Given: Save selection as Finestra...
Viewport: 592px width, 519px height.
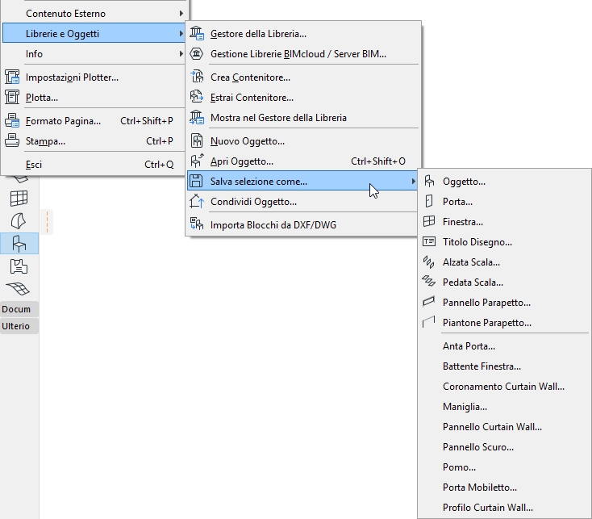Looking at the screenshot, I should (x=505, y=222).
